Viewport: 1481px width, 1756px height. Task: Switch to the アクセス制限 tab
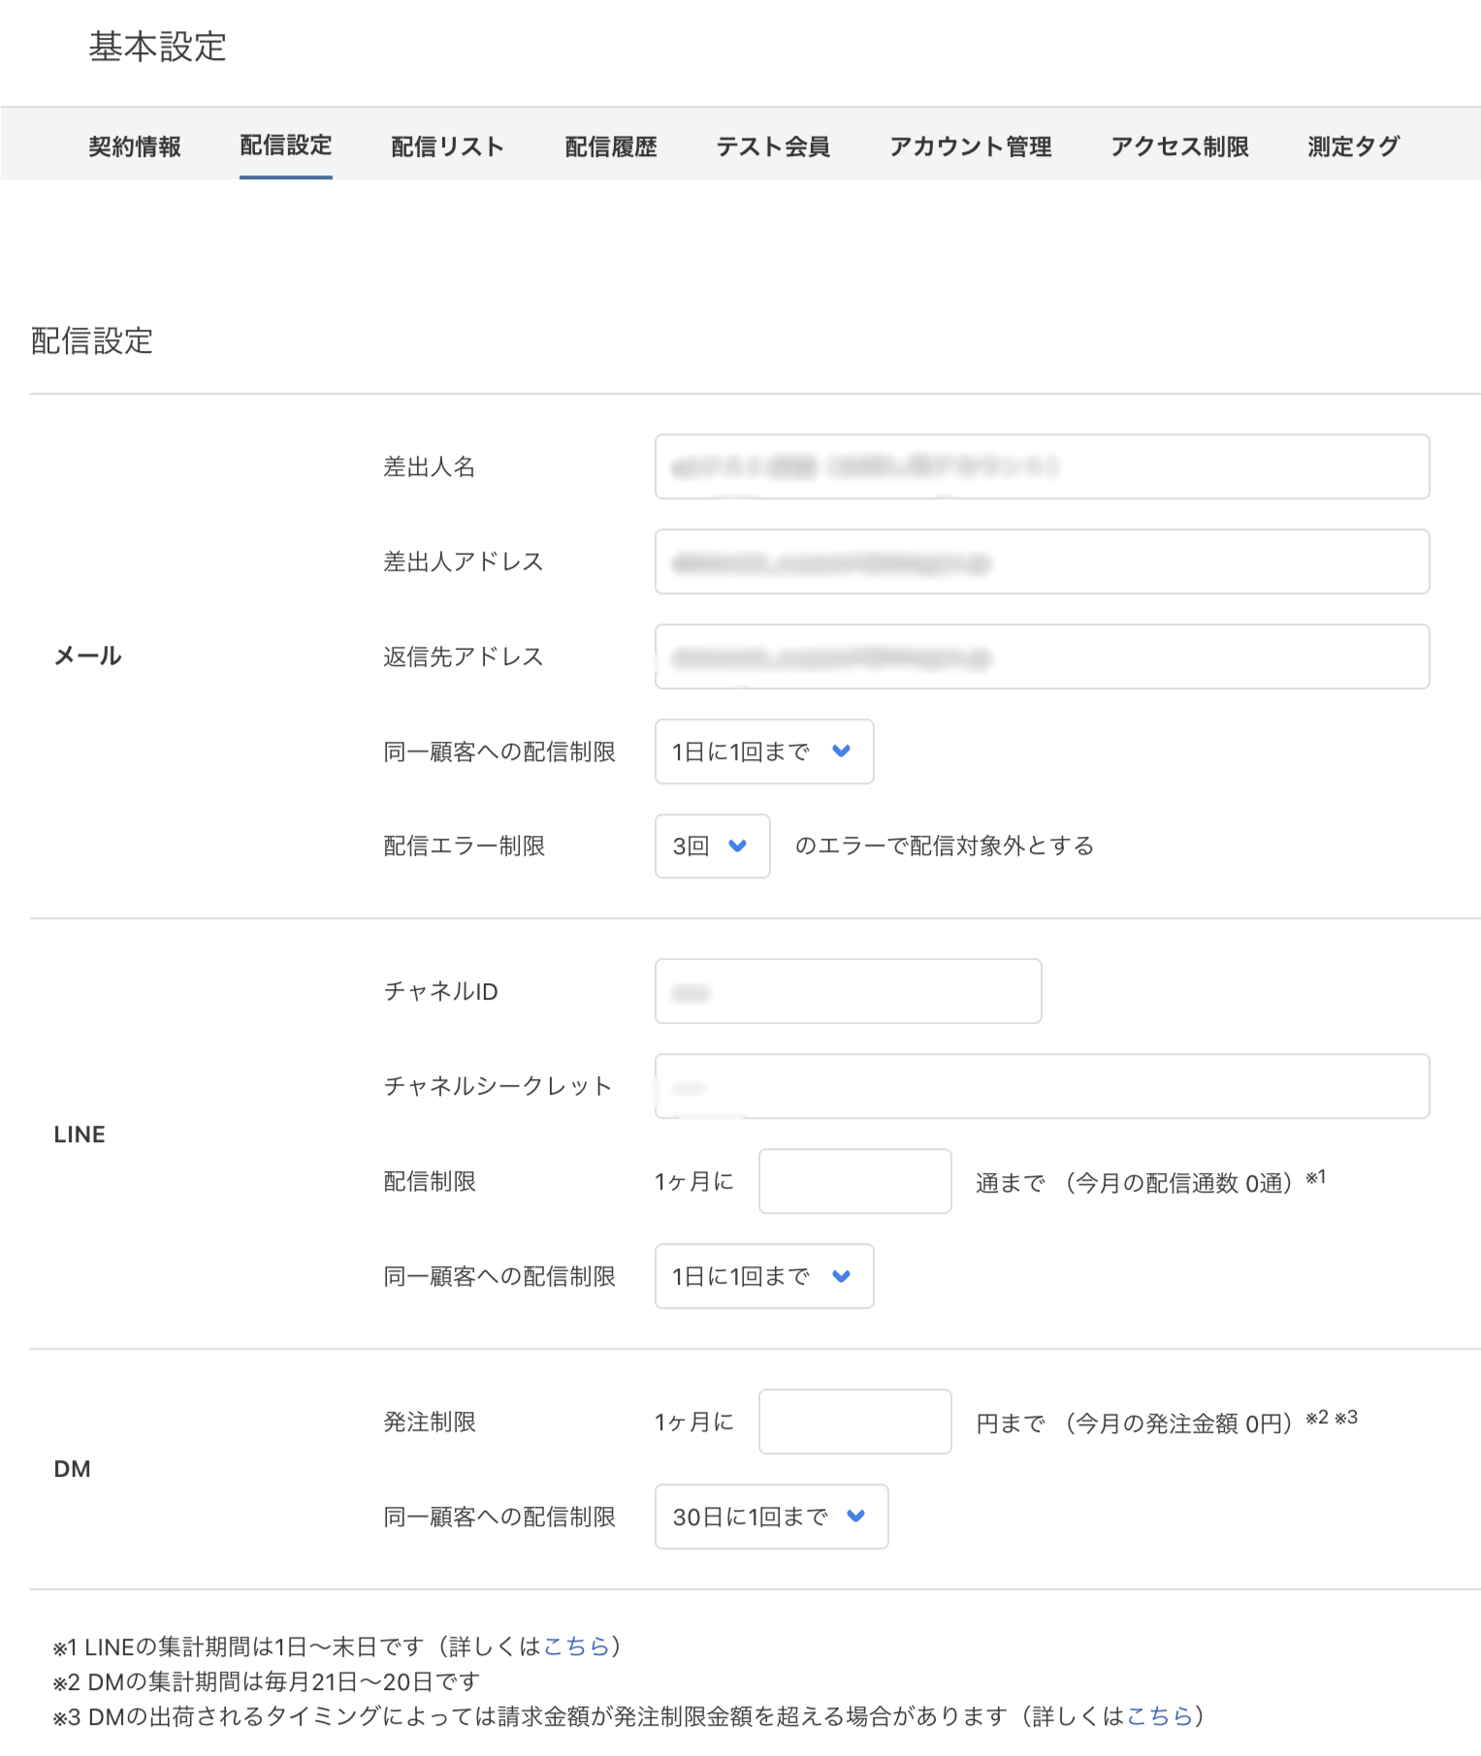click(x=1179, y=146)
